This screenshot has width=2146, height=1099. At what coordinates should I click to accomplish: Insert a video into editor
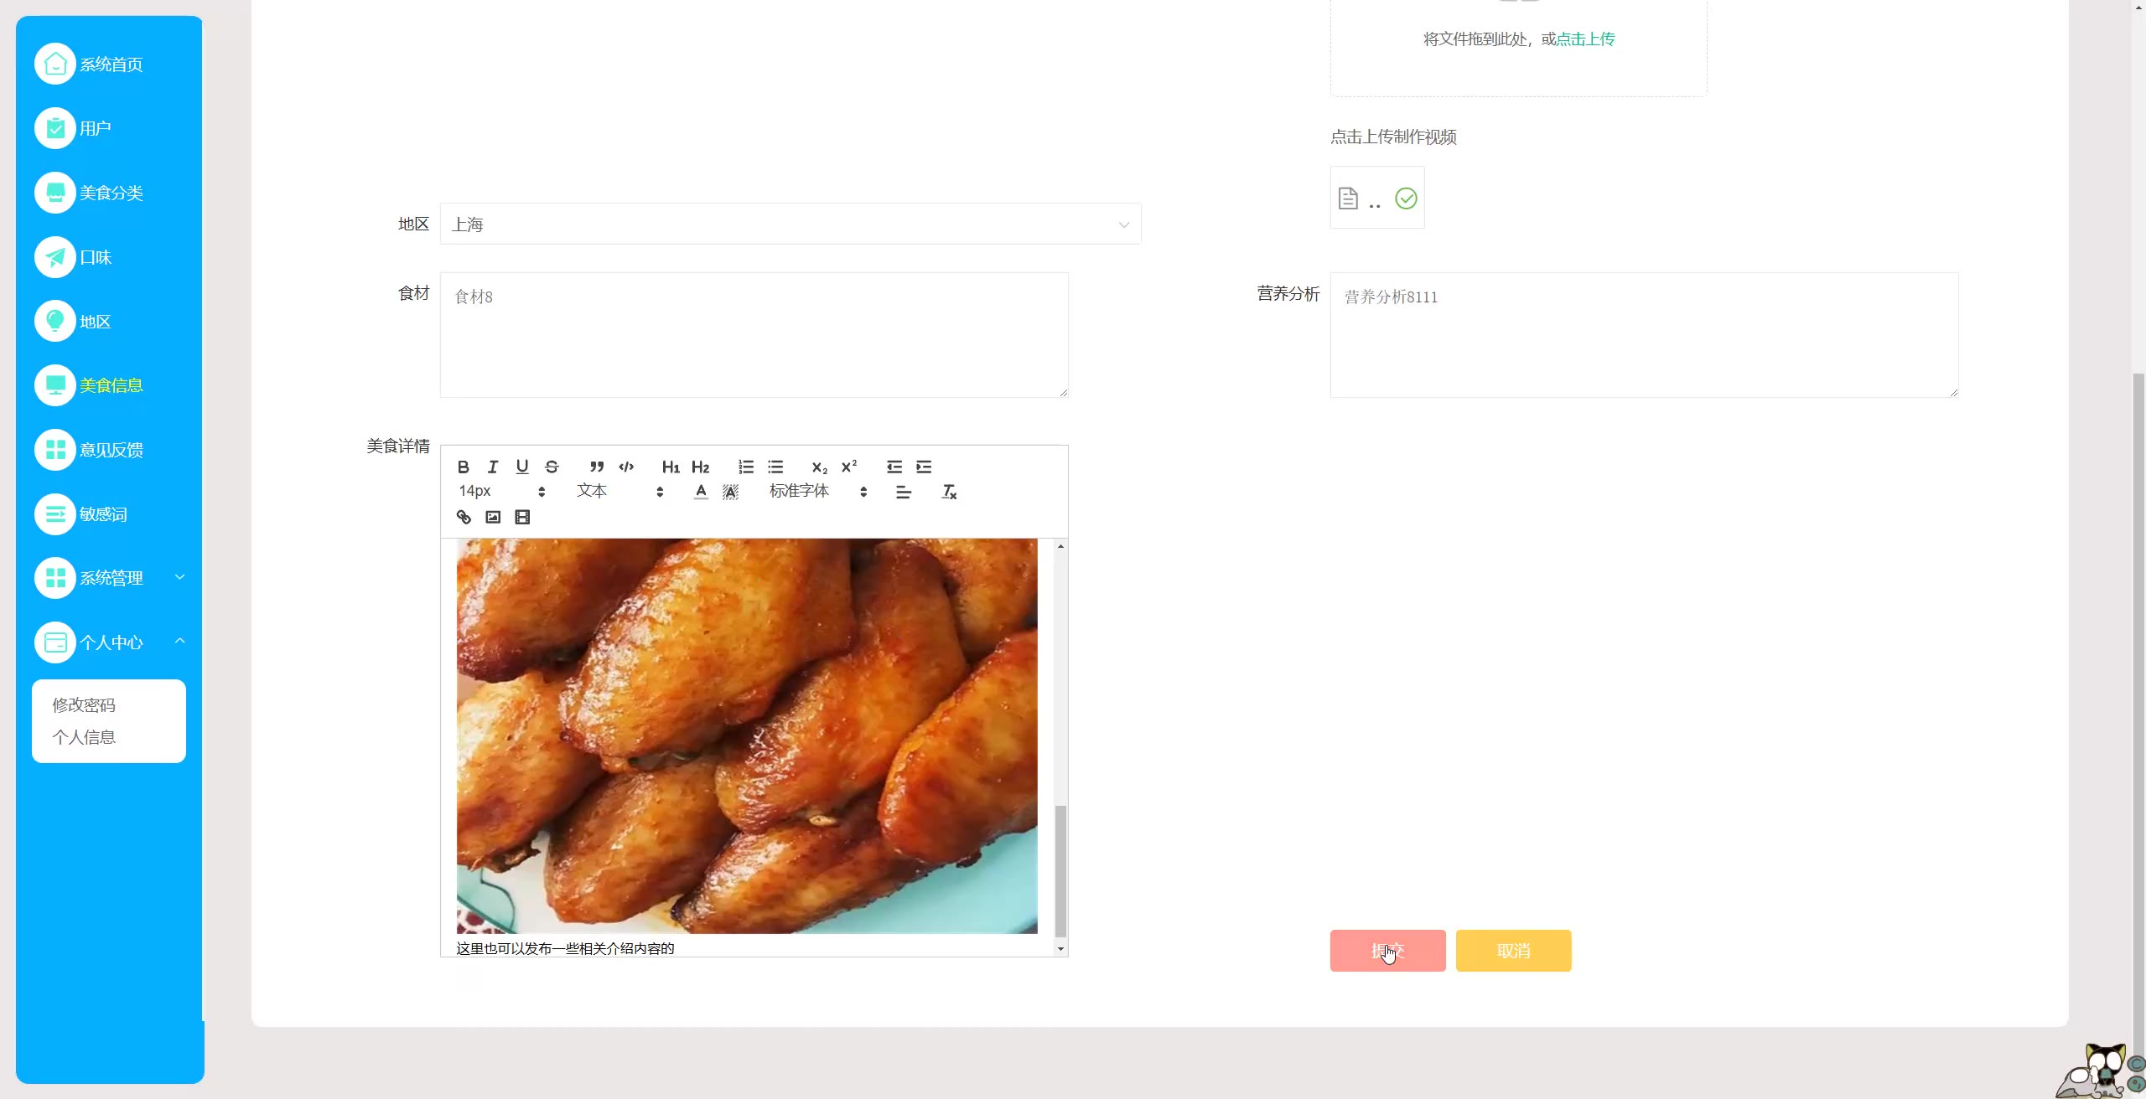pos(522,517)
